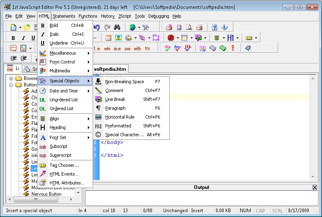Screen dimensions: 322x217
Task: Open the color palette icon
Action: click(x=128, y=38)
